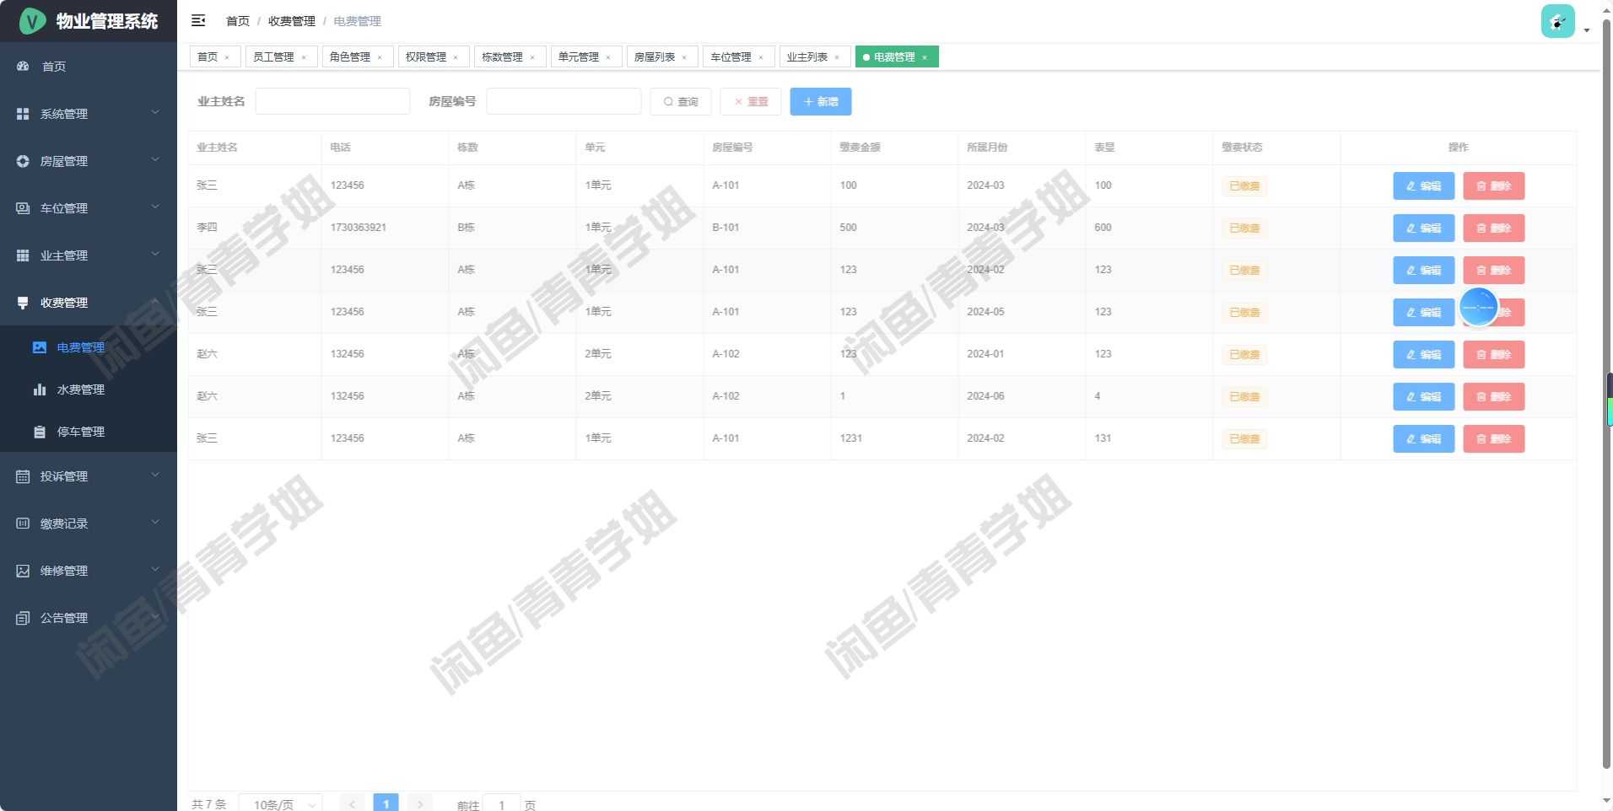
Task: Delete the 2024-01 赵六 record
Action: point(1494,355)
